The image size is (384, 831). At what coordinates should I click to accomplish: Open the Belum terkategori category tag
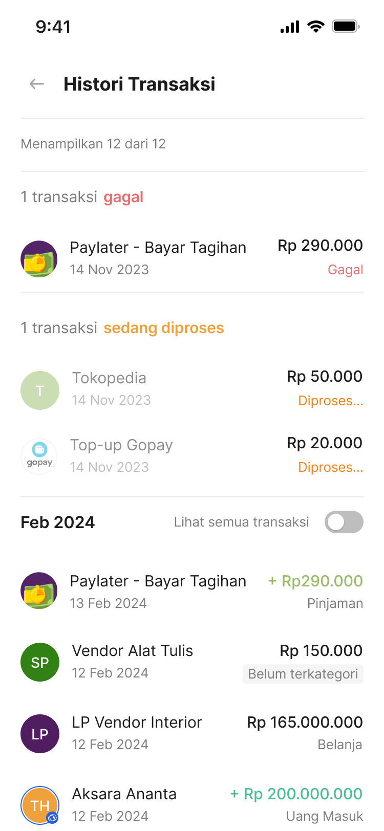point(303,674)
